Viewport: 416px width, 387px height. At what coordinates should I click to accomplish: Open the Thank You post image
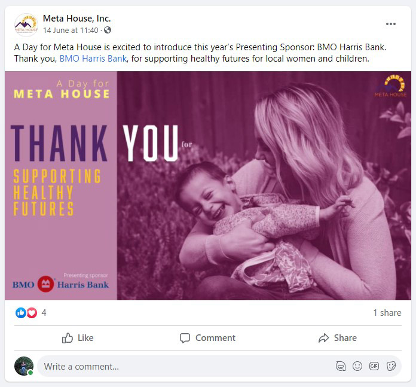[x=208, y=185]
